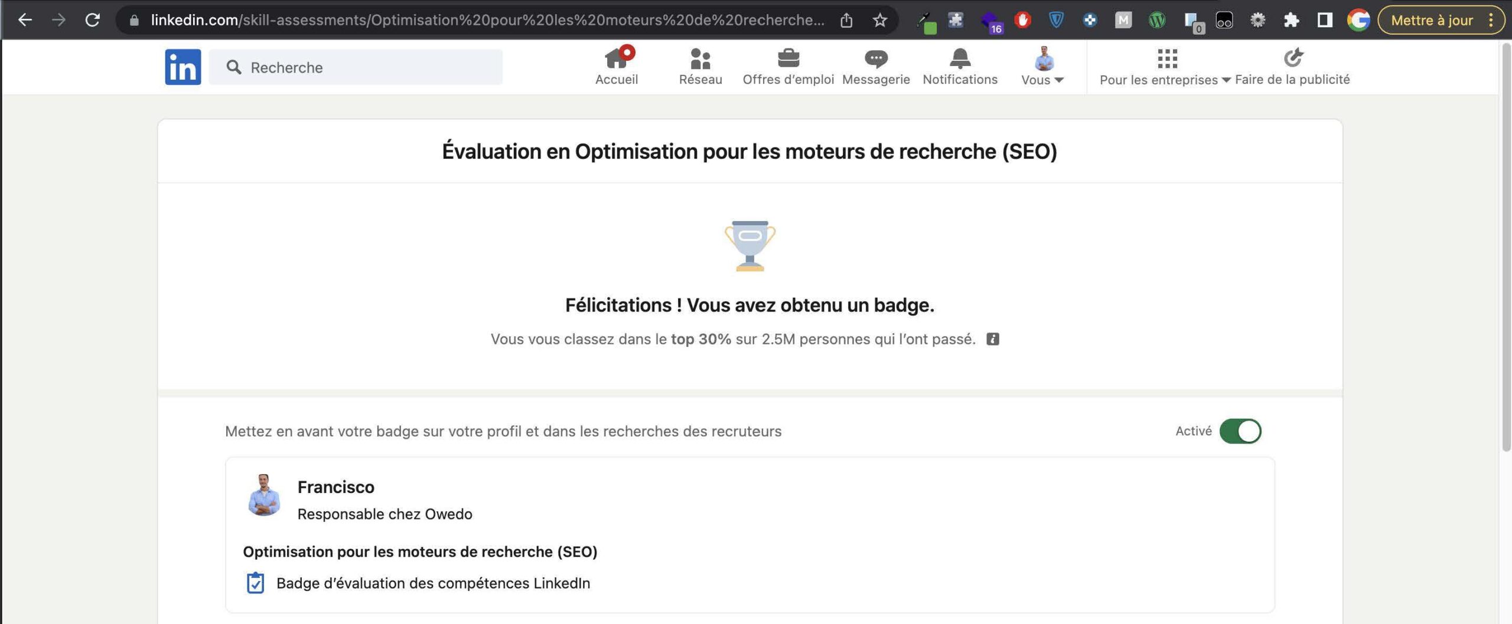Click the Mettre à jour button
Screen dimensions: 1512x624
click(x=1432, y=20)
